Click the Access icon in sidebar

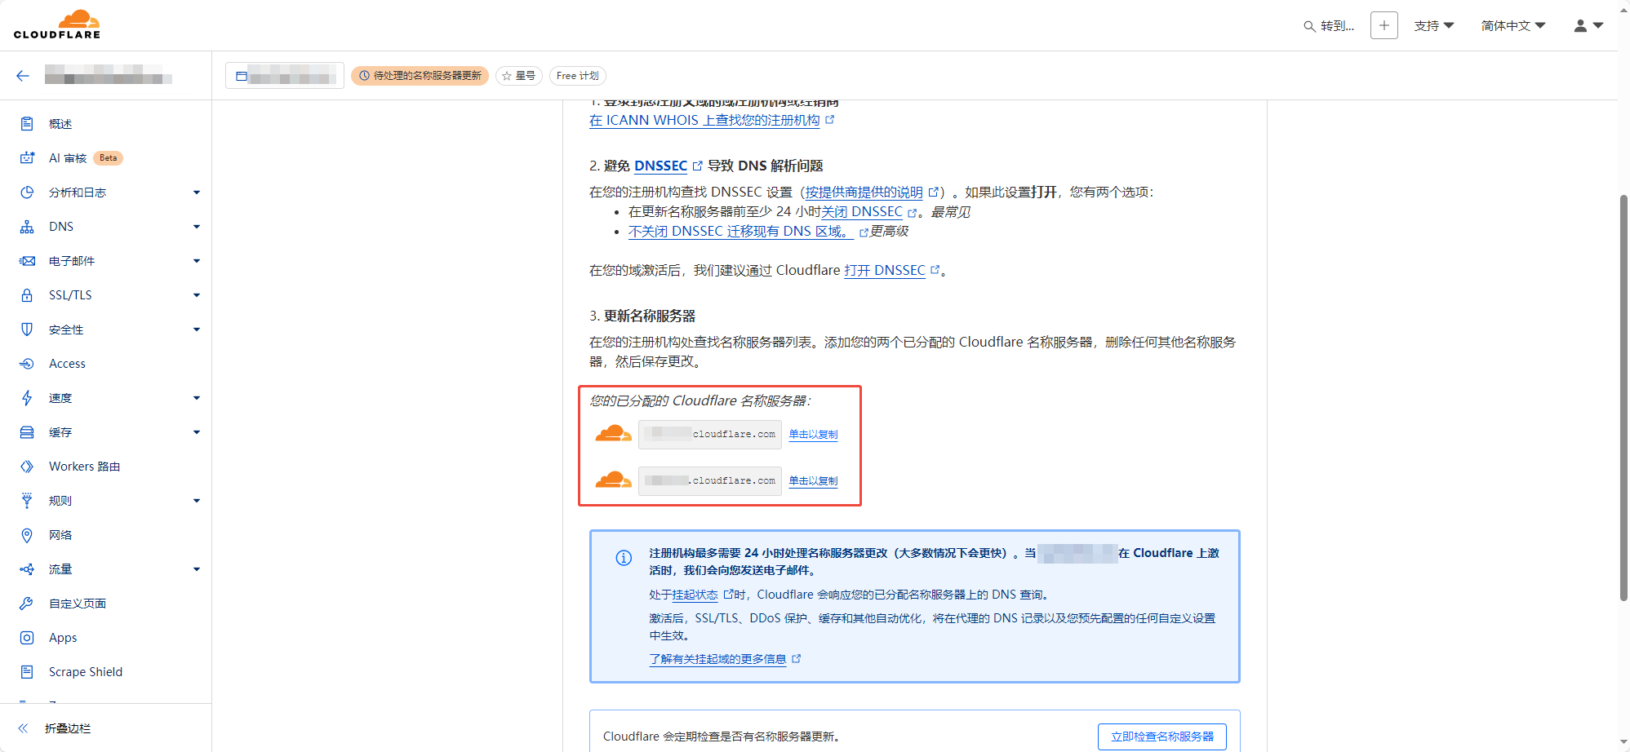pyautogui.click(x=27, y=364)
